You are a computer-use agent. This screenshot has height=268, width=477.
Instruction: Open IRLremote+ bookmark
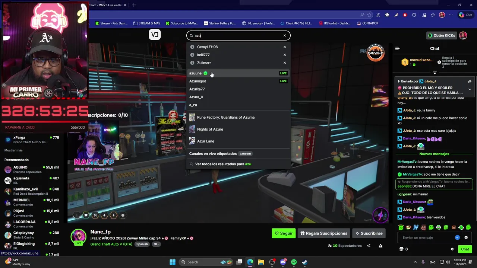coord(258,23)
